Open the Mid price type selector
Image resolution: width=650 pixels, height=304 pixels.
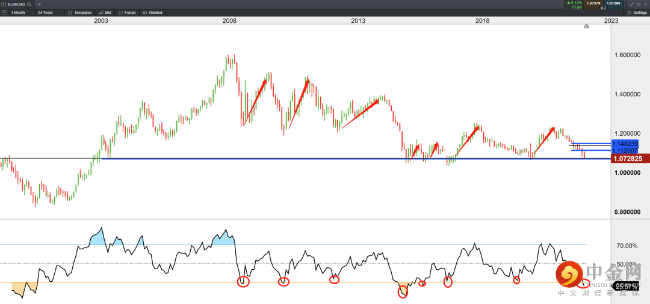pyautogui.click(x=105, y=12)
